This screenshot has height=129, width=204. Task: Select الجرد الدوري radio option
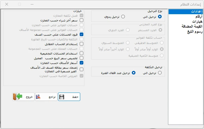point(128,30)
